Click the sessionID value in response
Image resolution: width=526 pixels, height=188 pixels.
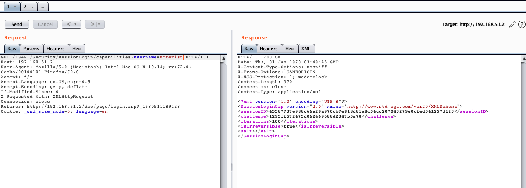[x=361, y=111]
